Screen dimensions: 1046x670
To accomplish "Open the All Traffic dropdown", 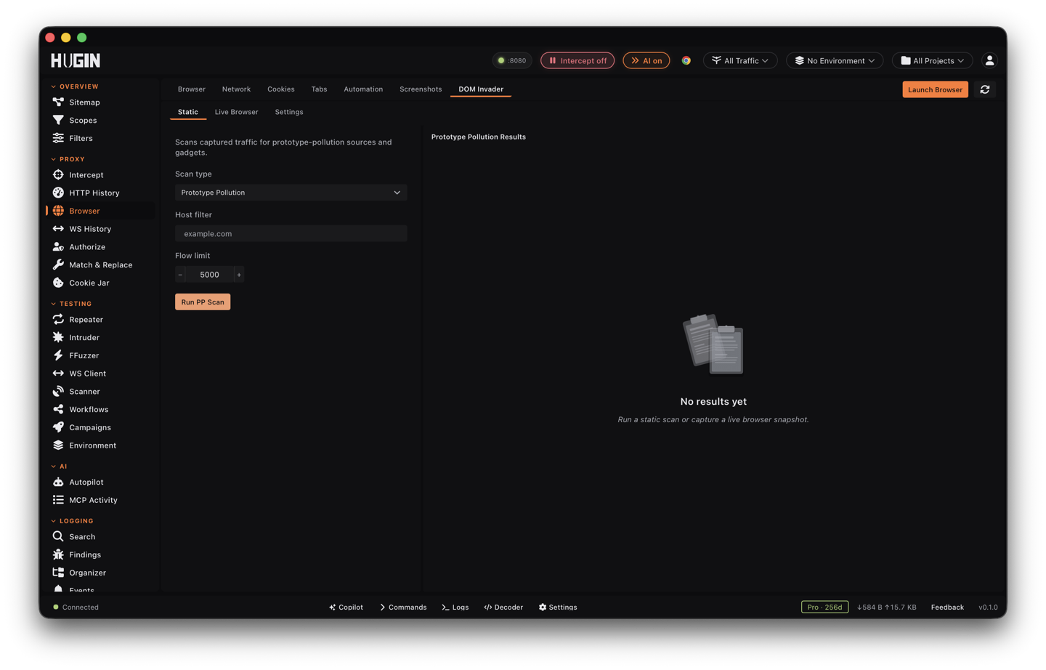I will tap(740, 60).
